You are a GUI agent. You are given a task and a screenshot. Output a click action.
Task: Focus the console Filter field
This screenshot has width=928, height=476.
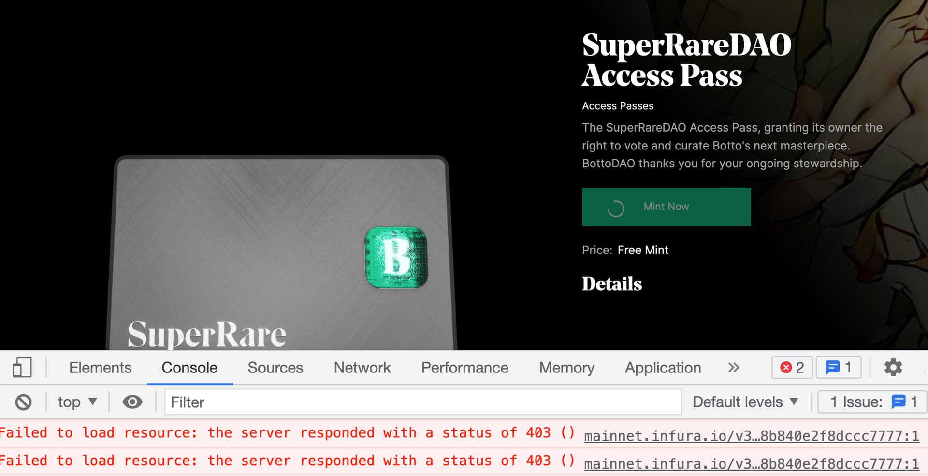pyautogui.click(x=423, y=402)
